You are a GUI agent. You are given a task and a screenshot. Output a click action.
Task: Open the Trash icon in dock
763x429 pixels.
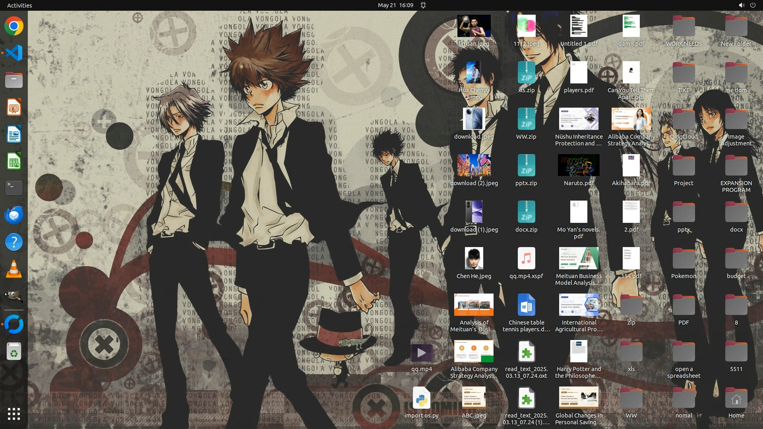[14, 352]
